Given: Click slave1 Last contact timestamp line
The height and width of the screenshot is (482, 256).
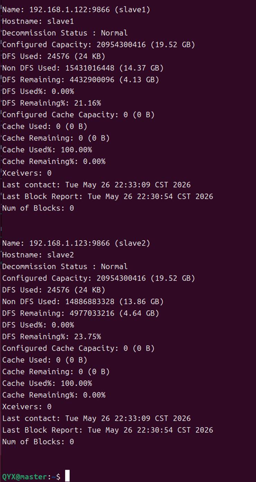Looking at the screenshot, I should point(96,185).
